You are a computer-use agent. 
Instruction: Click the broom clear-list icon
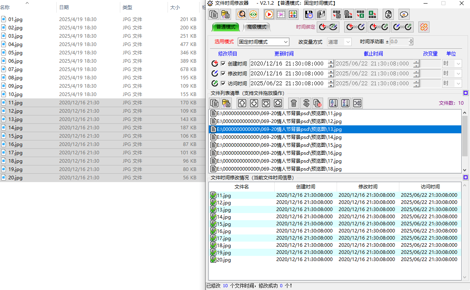coord(306,103)
